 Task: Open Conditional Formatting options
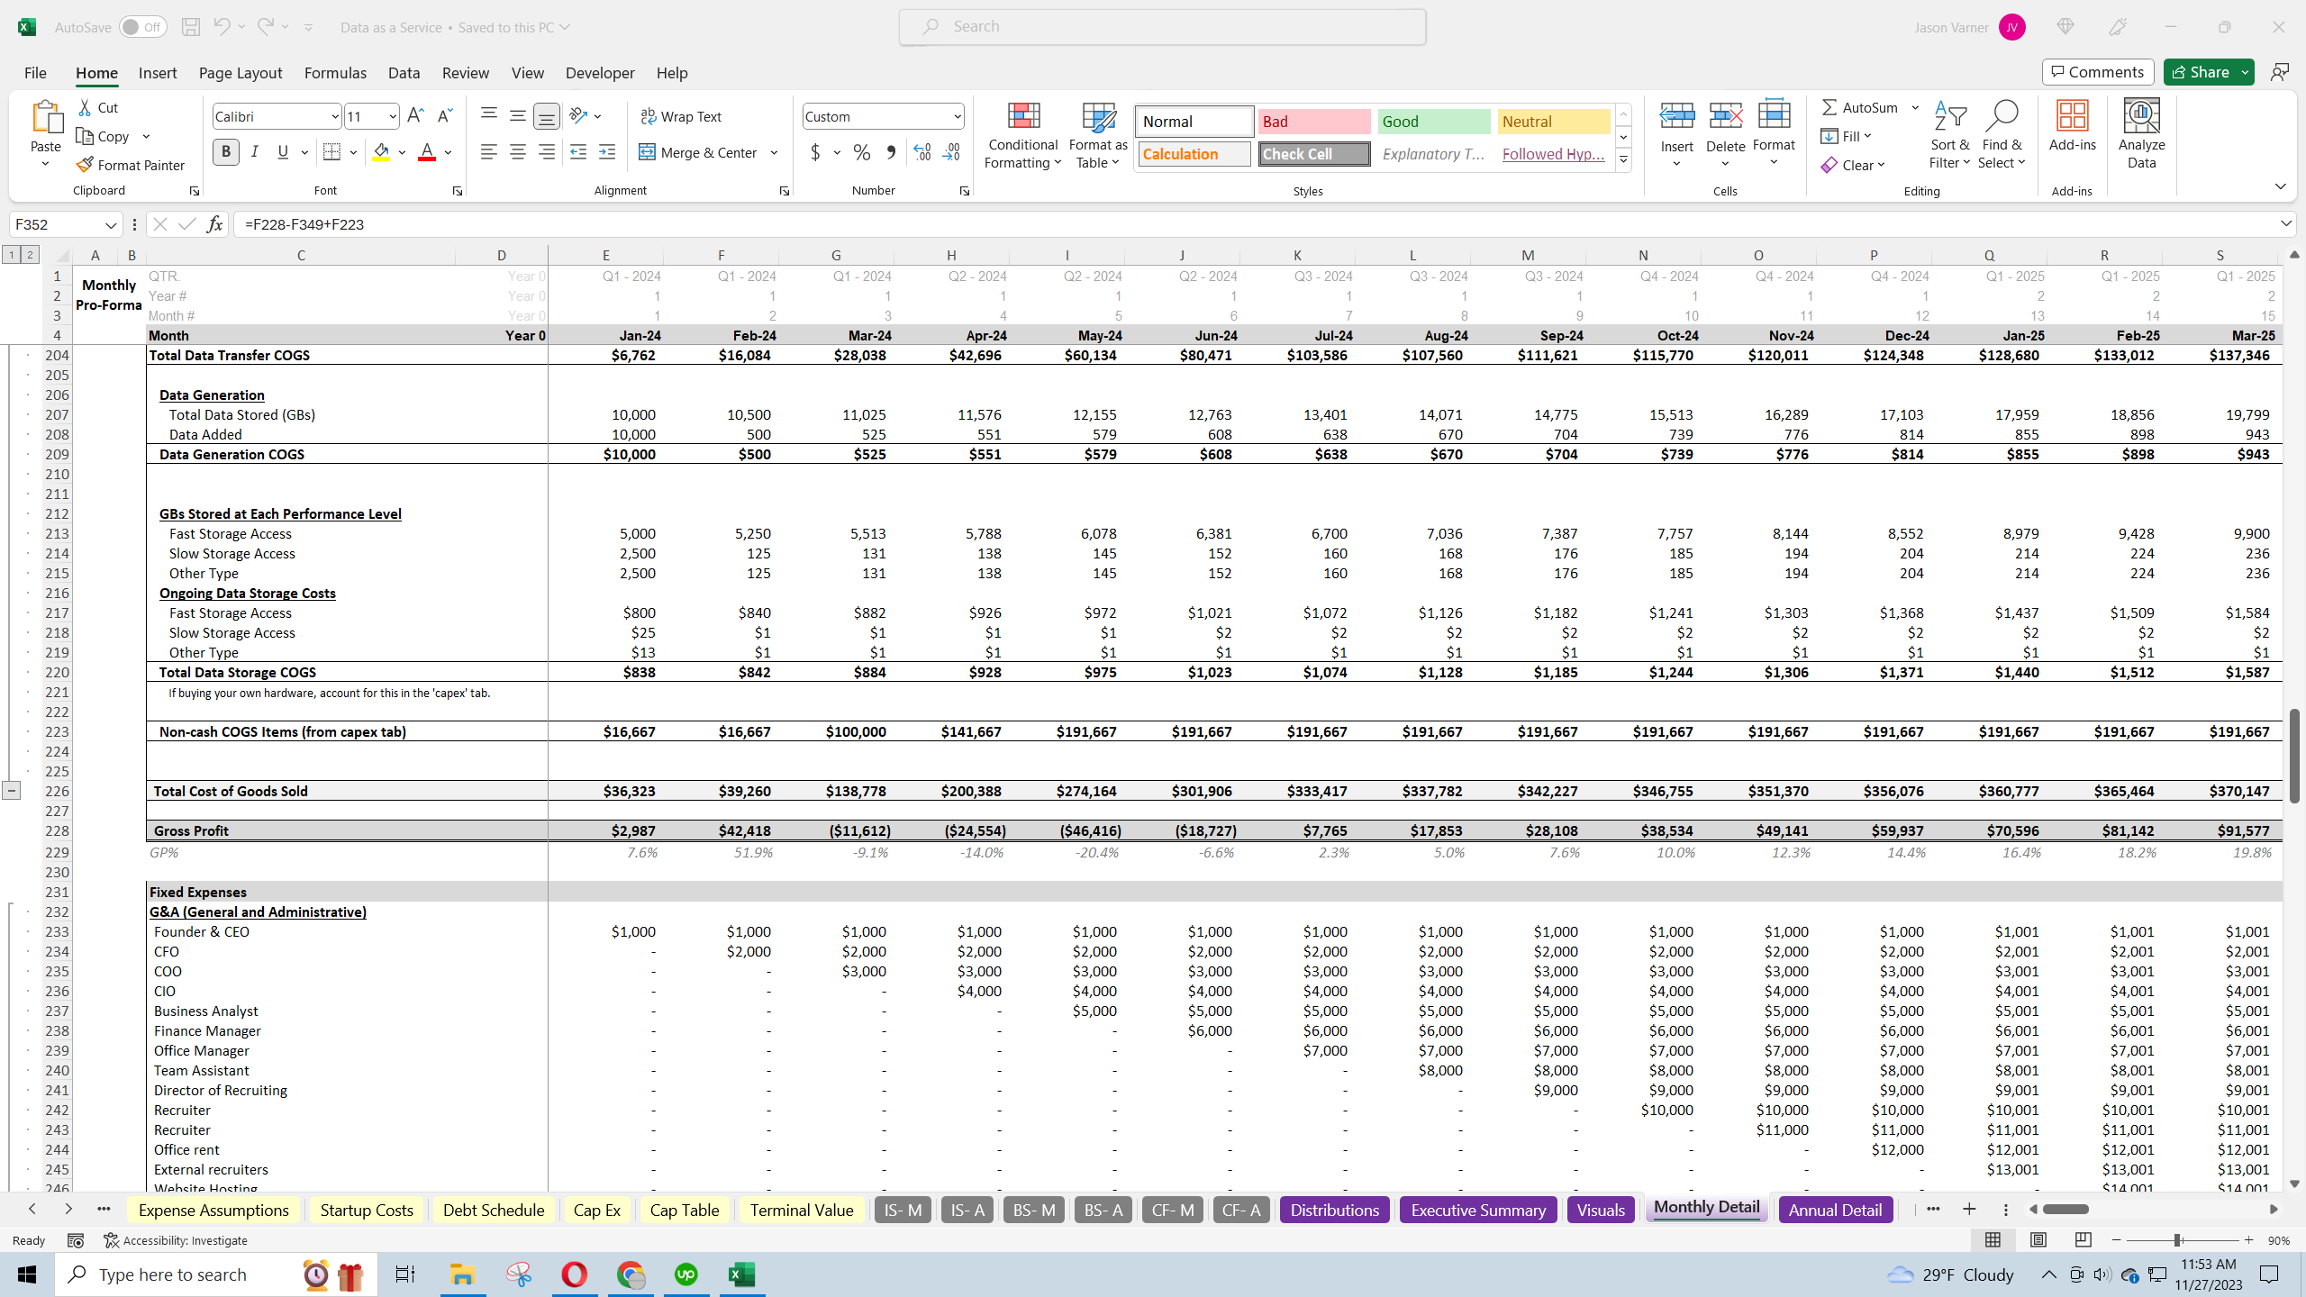tap(1021, 135)
